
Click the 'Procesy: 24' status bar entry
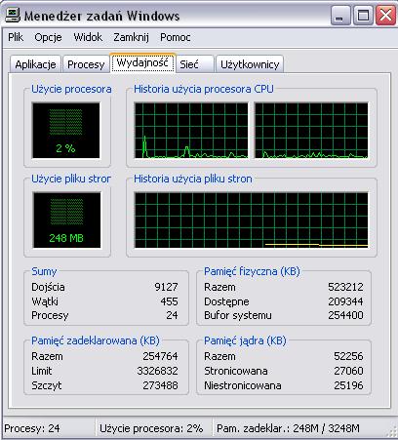click(32, 428)
